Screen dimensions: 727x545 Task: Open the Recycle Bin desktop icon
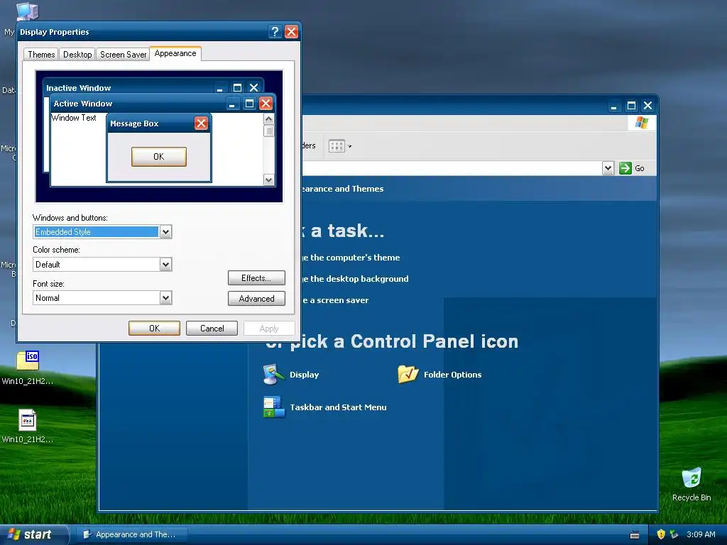(x=692, y=485)
